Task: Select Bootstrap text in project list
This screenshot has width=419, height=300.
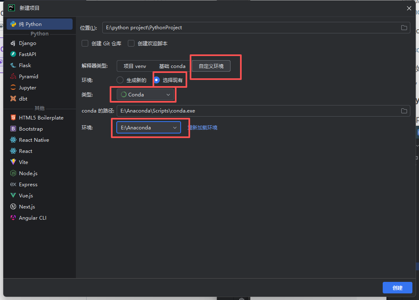Action: 31,129
